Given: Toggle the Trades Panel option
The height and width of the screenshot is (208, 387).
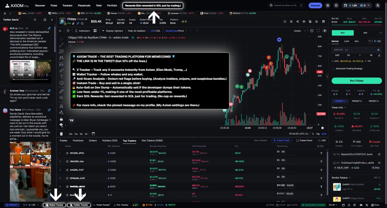Looking at the screenshot, I should tap(304, 141).
